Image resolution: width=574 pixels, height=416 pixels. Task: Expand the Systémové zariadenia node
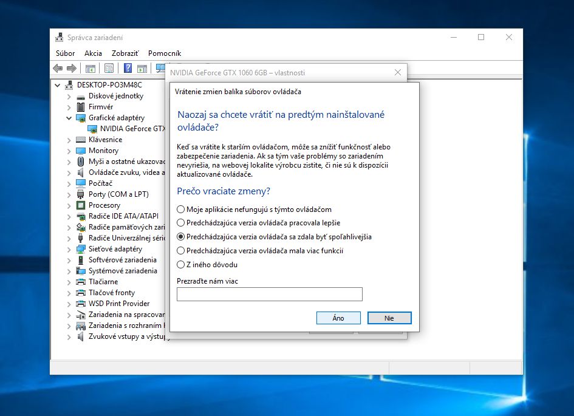(69, 271)
